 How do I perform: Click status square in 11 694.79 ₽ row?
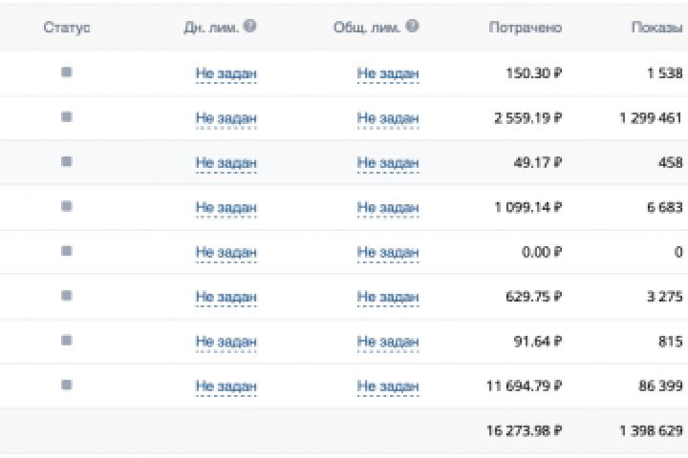(x=66, y=385)
